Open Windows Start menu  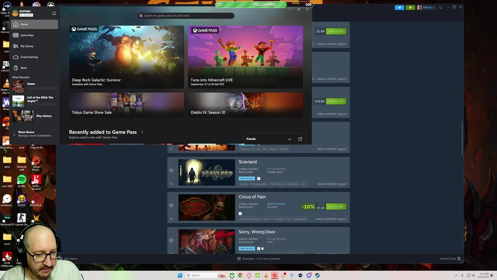click(180, 275)
